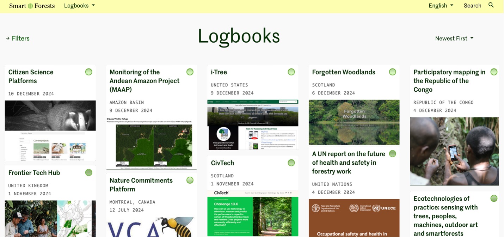Click the green icon on Frontier Tech Hub card
The image size is (504, 238).
(89, 173)
